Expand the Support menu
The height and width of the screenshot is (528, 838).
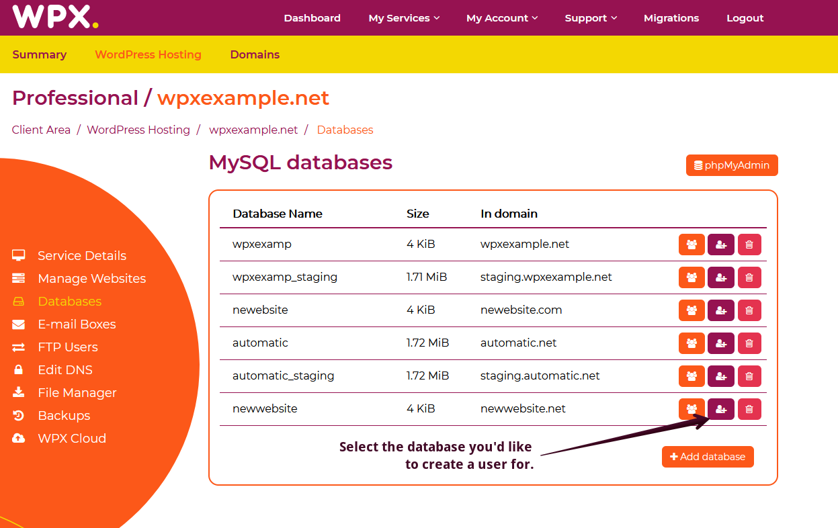click(591, 18)
